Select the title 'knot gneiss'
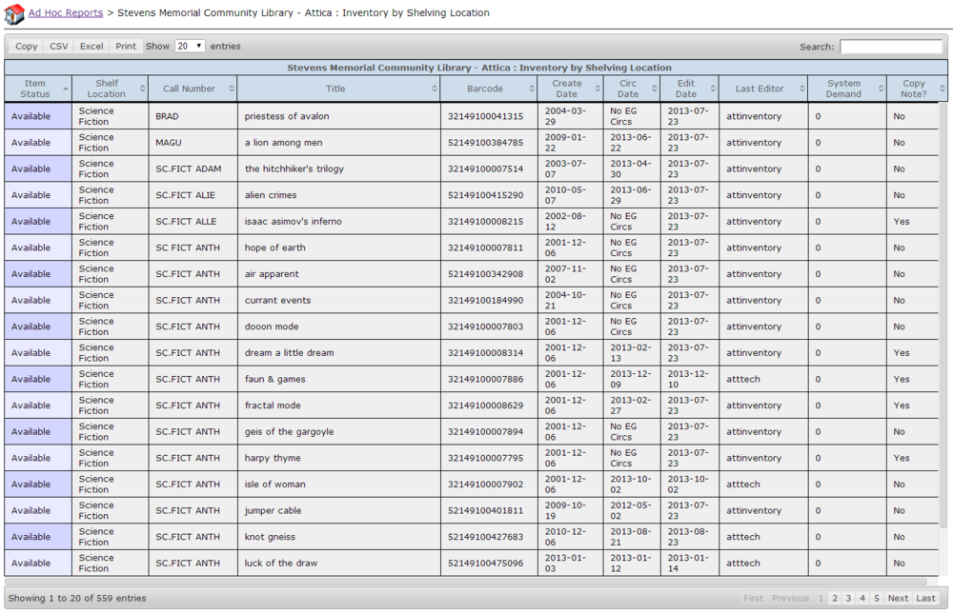The image size is (953, 614). pyautogui.click(x=270, y=537)
